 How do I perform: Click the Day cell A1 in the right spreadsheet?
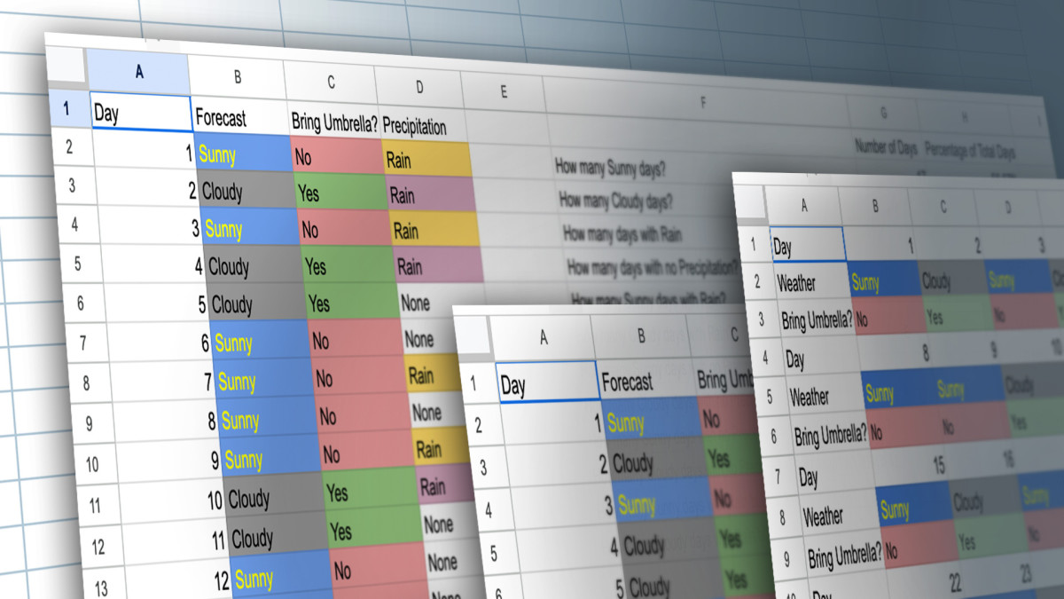pos(806,245)
